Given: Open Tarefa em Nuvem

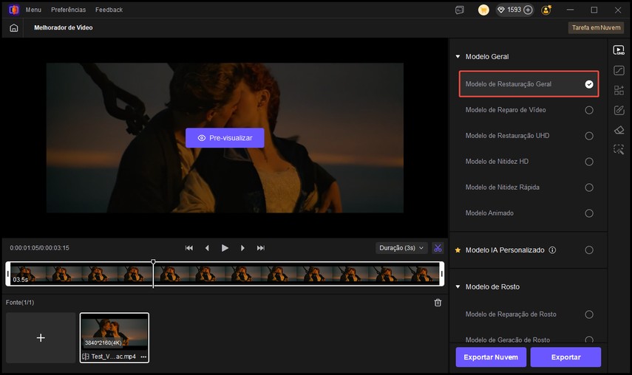Looking at the screenshot, I should pyautogui.click(x=596, y=28).
